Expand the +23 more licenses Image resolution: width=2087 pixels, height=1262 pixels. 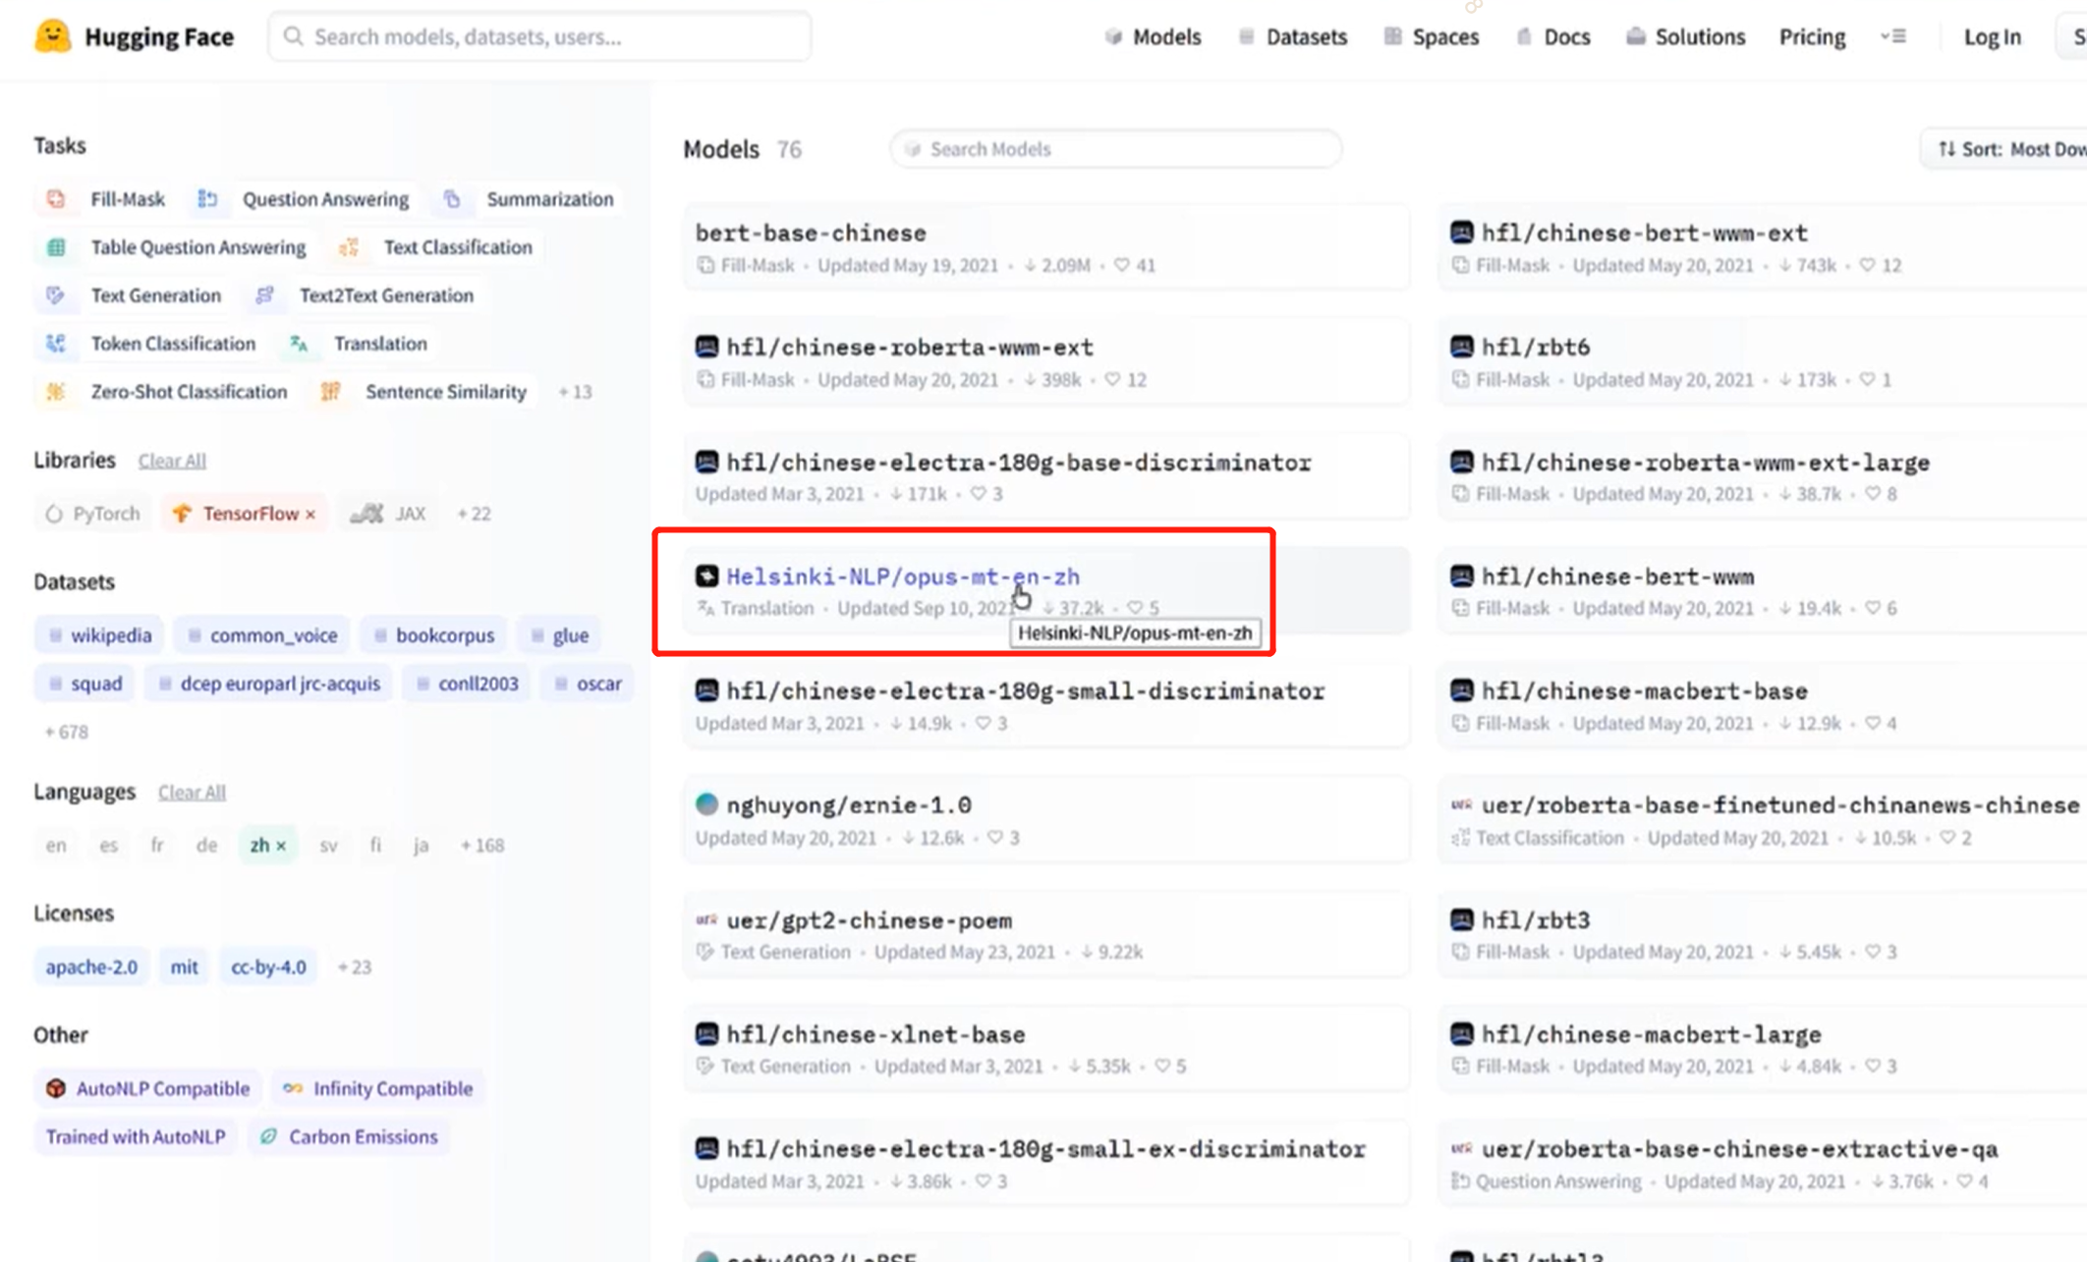pos(355,967)
